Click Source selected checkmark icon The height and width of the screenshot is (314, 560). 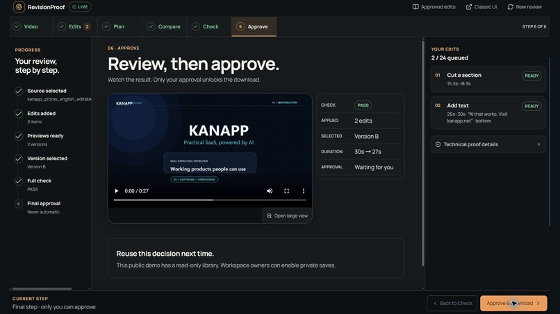pyautogui.click(x=19, y=91)
